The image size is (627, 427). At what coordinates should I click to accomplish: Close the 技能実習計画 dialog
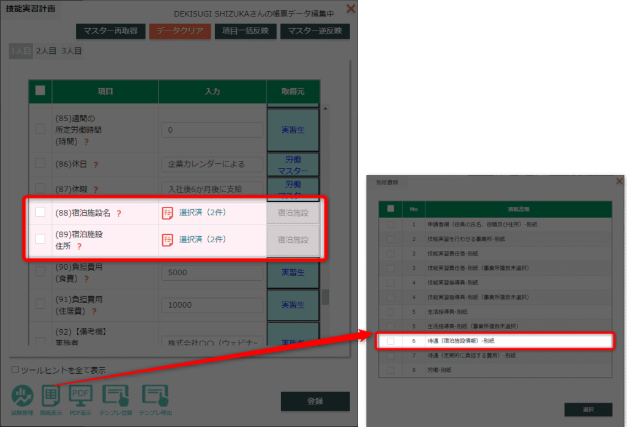351,9
